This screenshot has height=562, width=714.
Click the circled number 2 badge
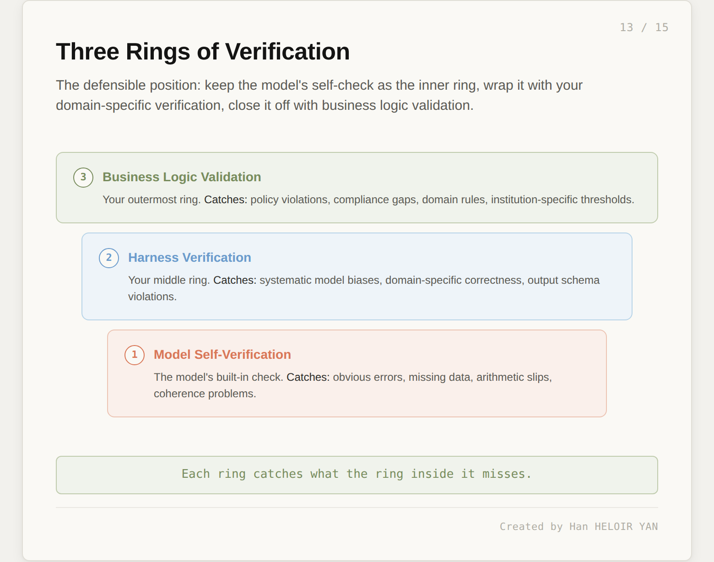[x=109, y=258]
